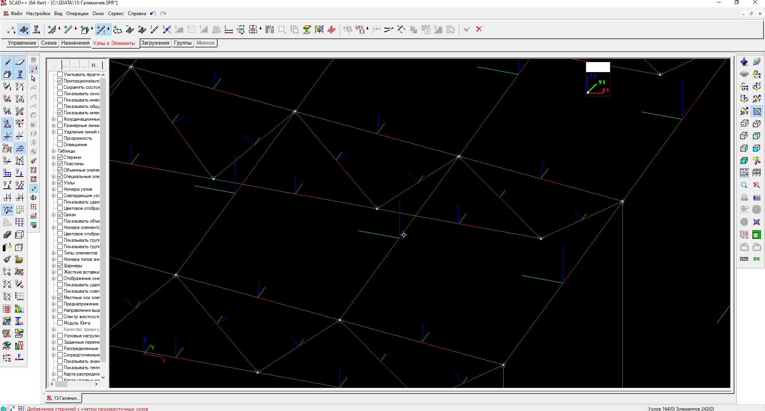Switch to the Схема tab

coord(49,43)
